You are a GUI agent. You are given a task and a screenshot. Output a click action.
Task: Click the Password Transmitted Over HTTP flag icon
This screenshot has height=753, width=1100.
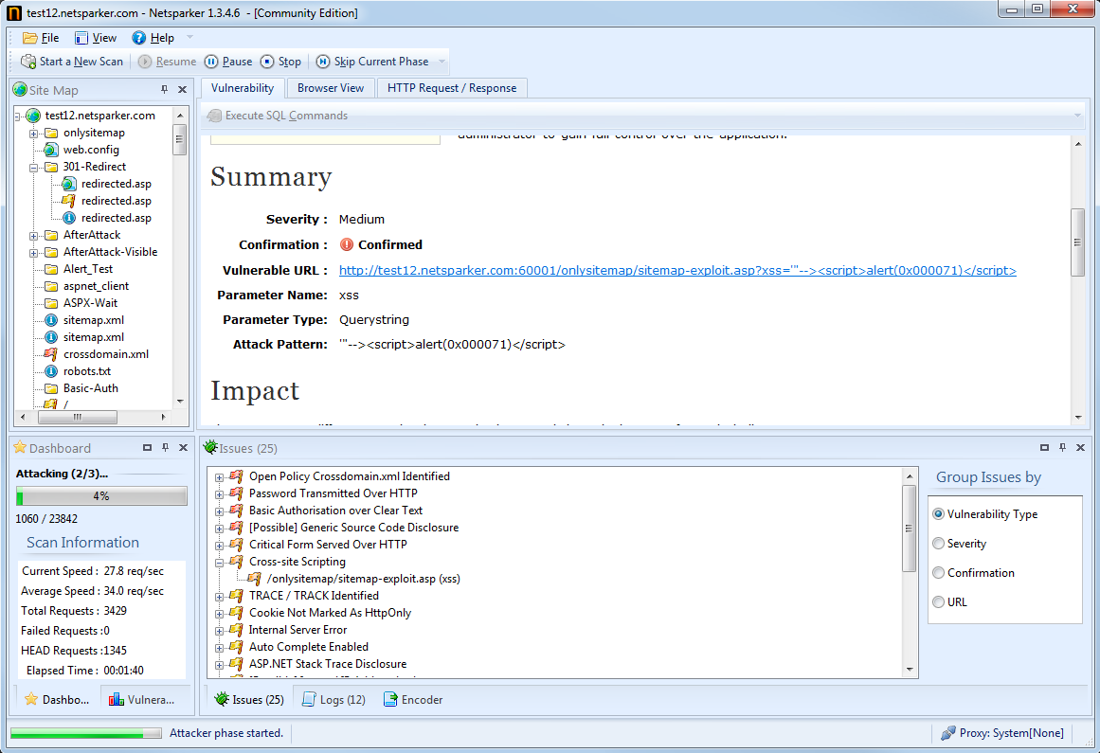coord(237,493)
